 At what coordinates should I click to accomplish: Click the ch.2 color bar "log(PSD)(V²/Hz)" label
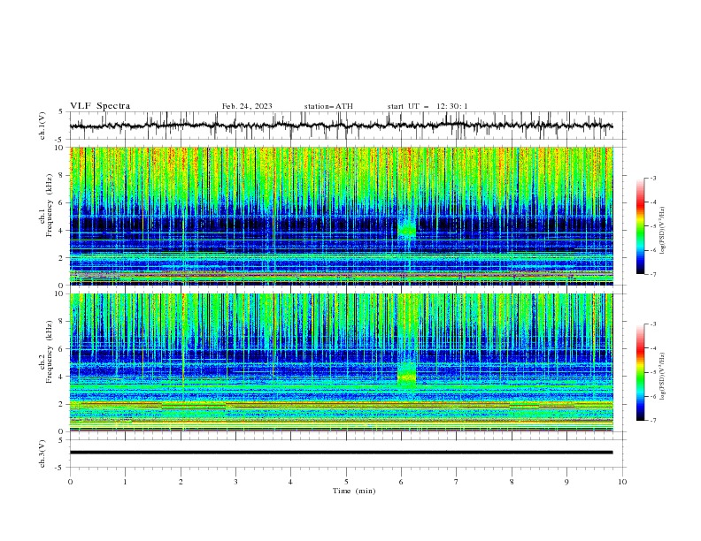(x=663, y=377)
